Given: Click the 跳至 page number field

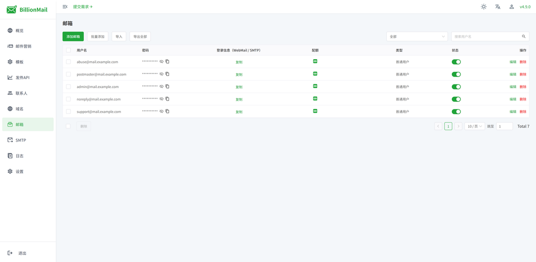Looking at the screenshot, I should point(505,126).
